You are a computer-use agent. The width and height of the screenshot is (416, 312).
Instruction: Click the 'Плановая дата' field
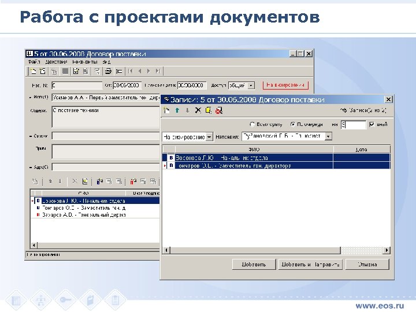click(x=192, y=86)
